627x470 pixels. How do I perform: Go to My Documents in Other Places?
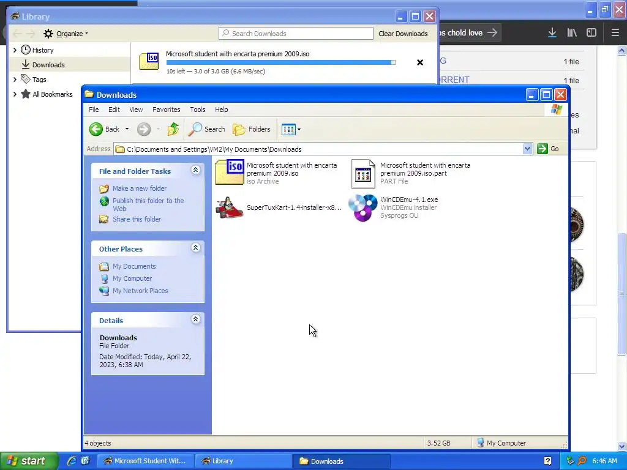pos(134,266)
